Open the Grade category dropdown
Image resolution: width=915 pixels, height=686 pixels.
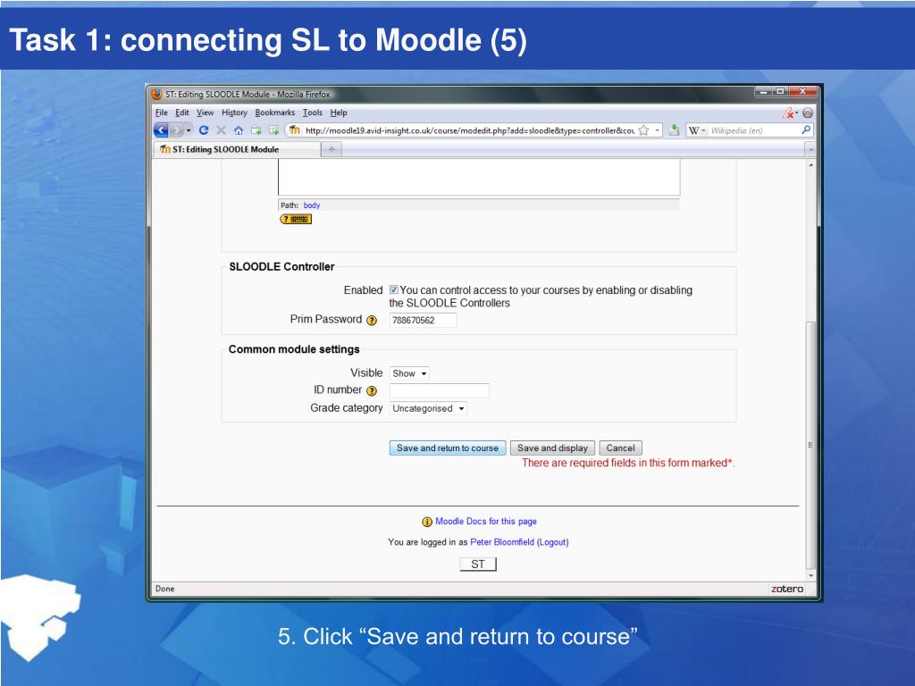coord(428,408)
